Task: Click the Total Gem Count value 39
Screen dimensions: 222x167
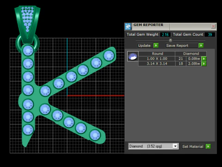Action: point(210,34)
